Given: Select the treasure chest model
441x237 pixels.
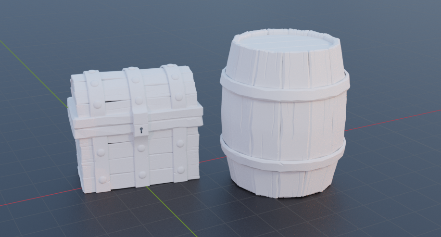Looking at the screenshot, I should [135, 128].
